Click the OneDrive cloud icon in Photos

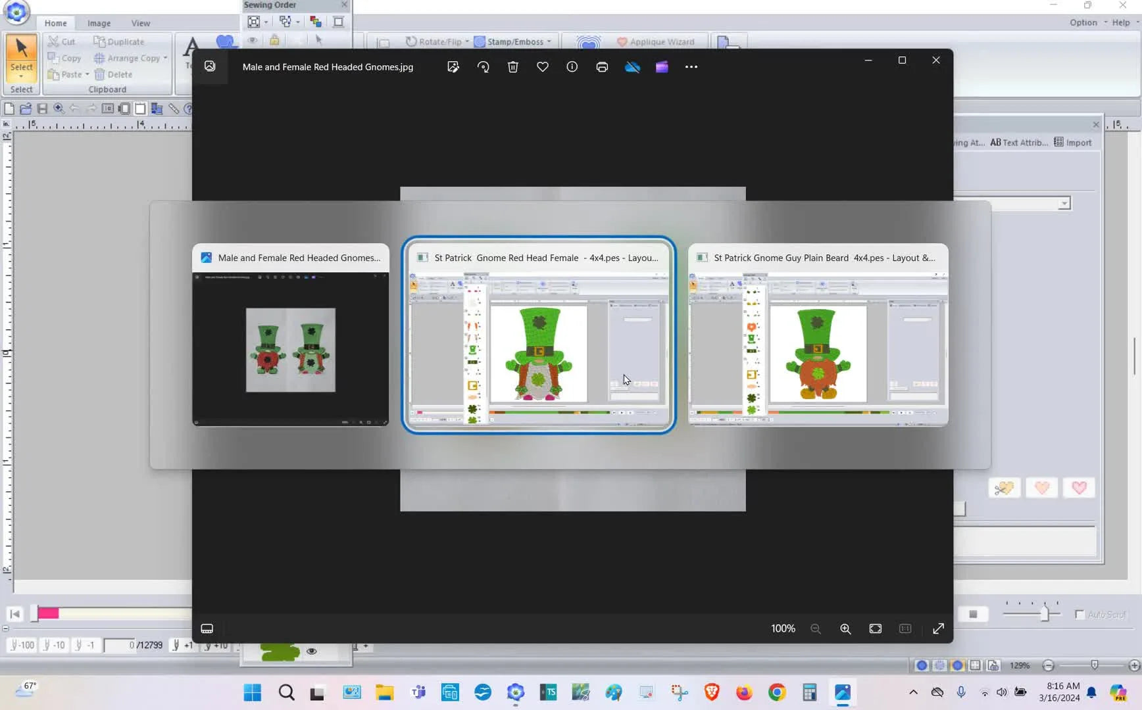(x=632, y=66)
